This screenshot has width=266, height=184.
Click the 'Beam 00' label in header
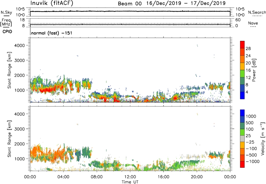[x=130, y=4]
